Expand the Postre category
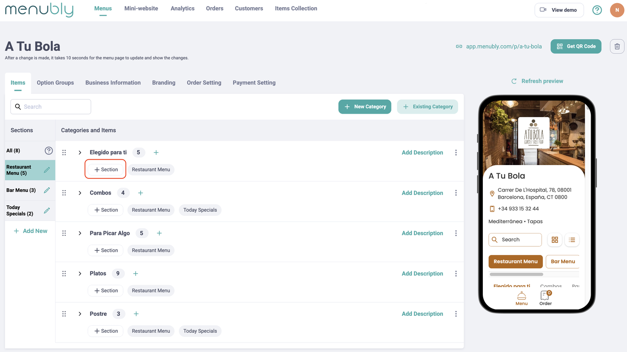The width and height of the screenshot is (627, 352). (80, 314)
